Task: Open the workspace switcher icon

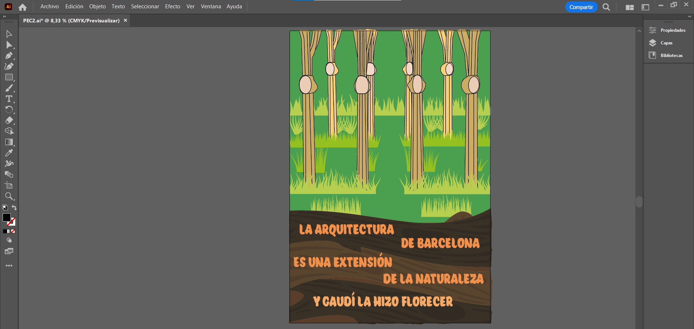Action: point(645,7)
